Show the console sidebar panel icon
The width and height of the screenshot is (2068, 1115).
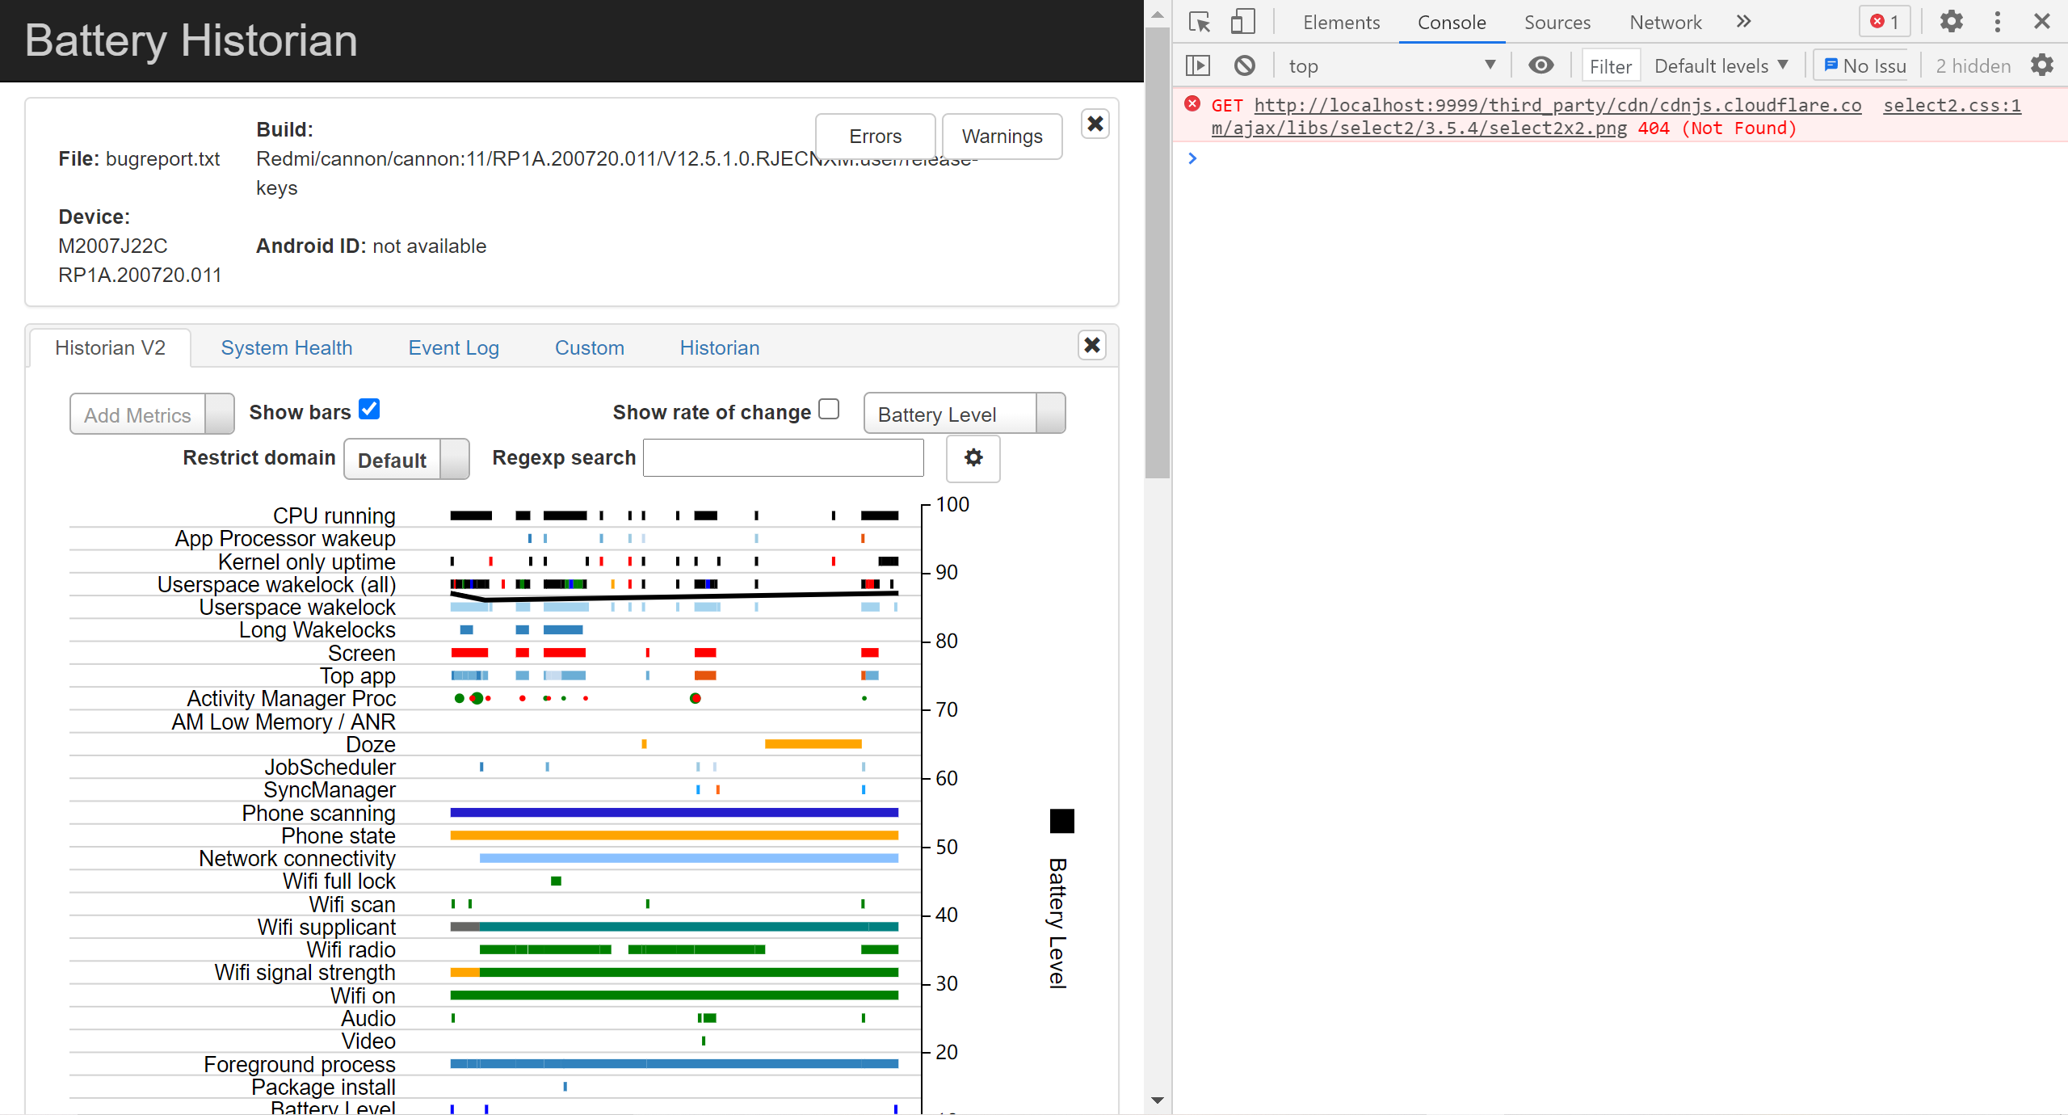click(1198, 65)
